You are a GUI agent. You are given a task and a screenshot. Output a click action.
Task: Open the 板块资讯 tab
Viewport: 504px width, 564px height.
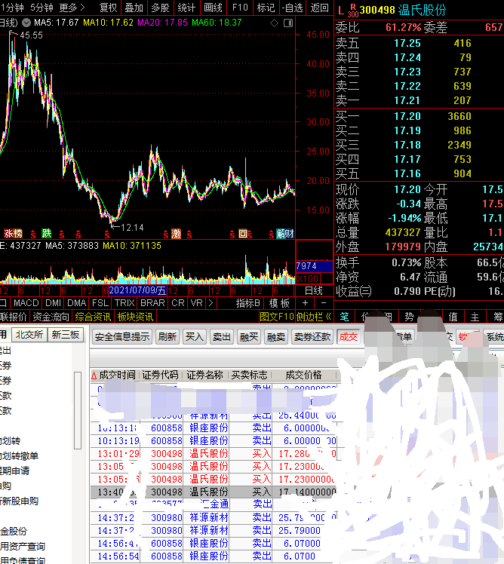(135, 317)
